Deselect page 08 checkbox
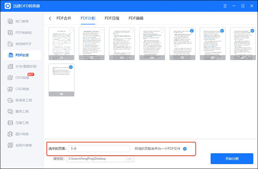This screenshot has width=258, height=169. (x=71, y=67)
